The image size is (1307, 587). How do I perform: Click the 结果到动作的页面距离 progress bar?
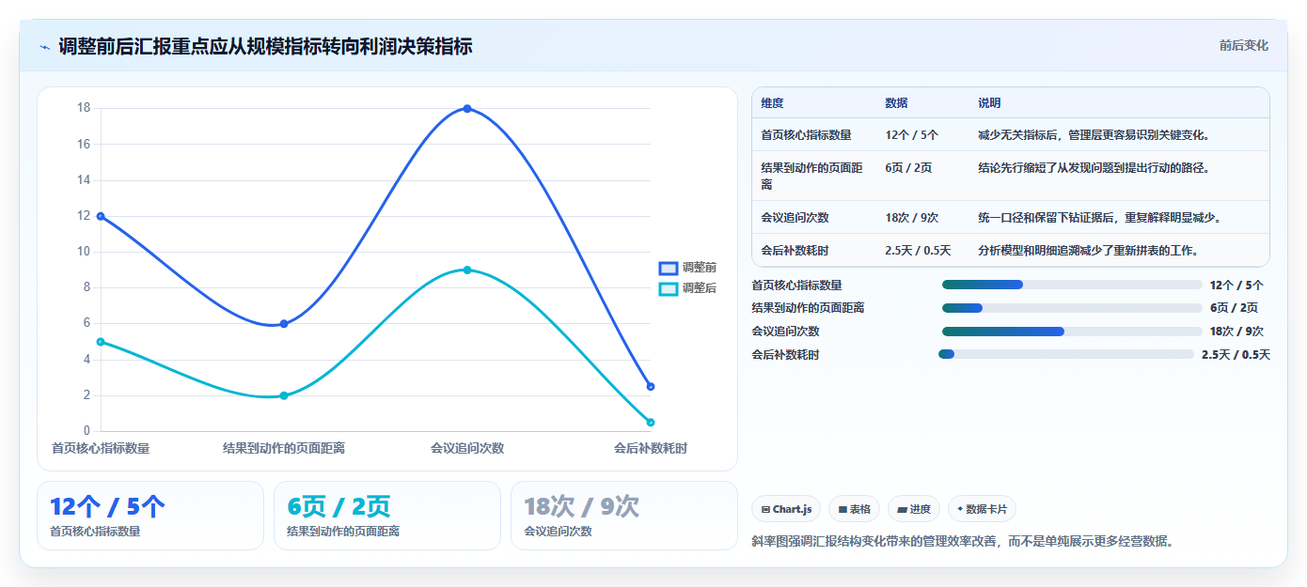click(1072, 308)
